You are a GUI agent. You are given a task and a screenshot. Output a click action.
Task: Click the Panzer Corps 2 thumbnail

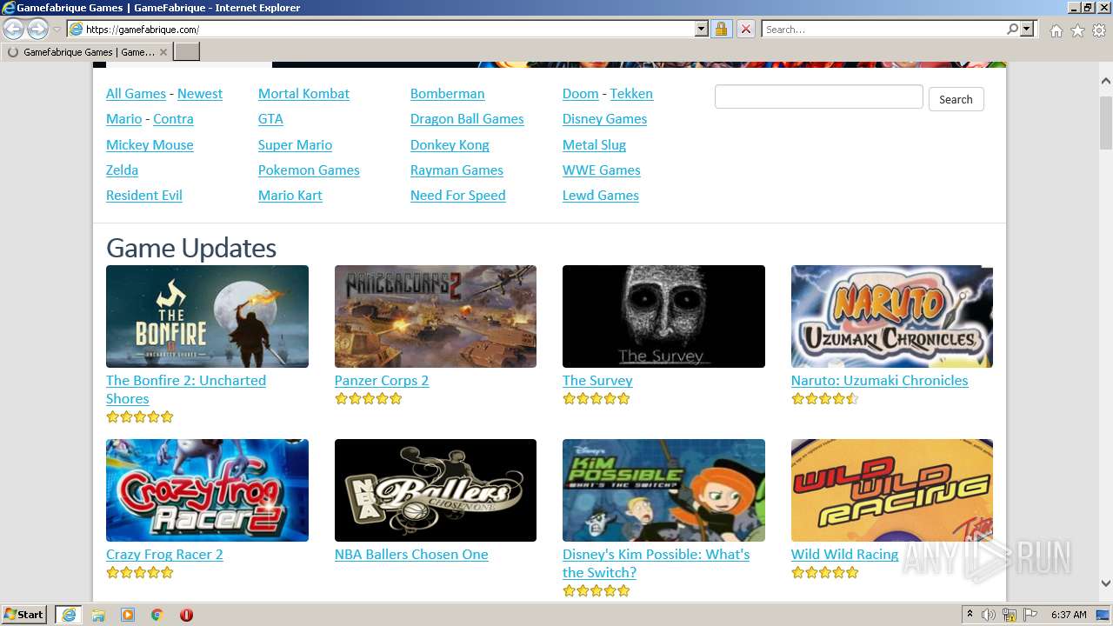(x=436, y=316)
